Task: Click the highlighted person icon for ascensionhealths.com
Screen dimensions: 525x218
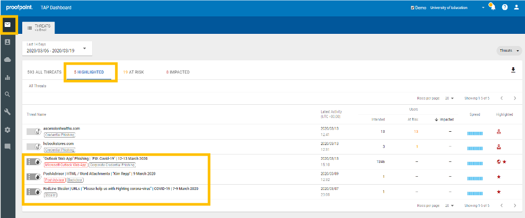Action: [x=499, y=131]
